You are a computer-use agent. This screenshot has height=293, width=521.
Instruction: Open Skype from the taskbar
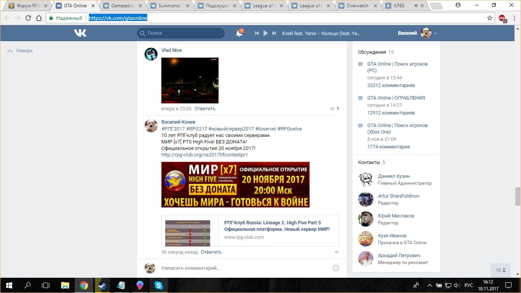tap(158, 285)
